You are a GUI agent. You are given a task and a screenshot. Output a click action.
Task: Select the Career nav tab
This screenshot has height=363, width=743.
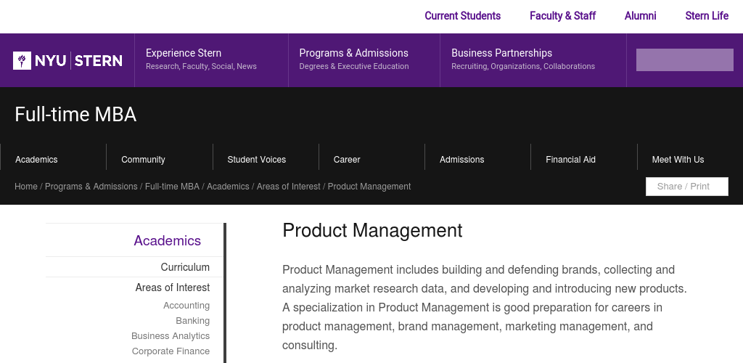click(x=347, y=160)
